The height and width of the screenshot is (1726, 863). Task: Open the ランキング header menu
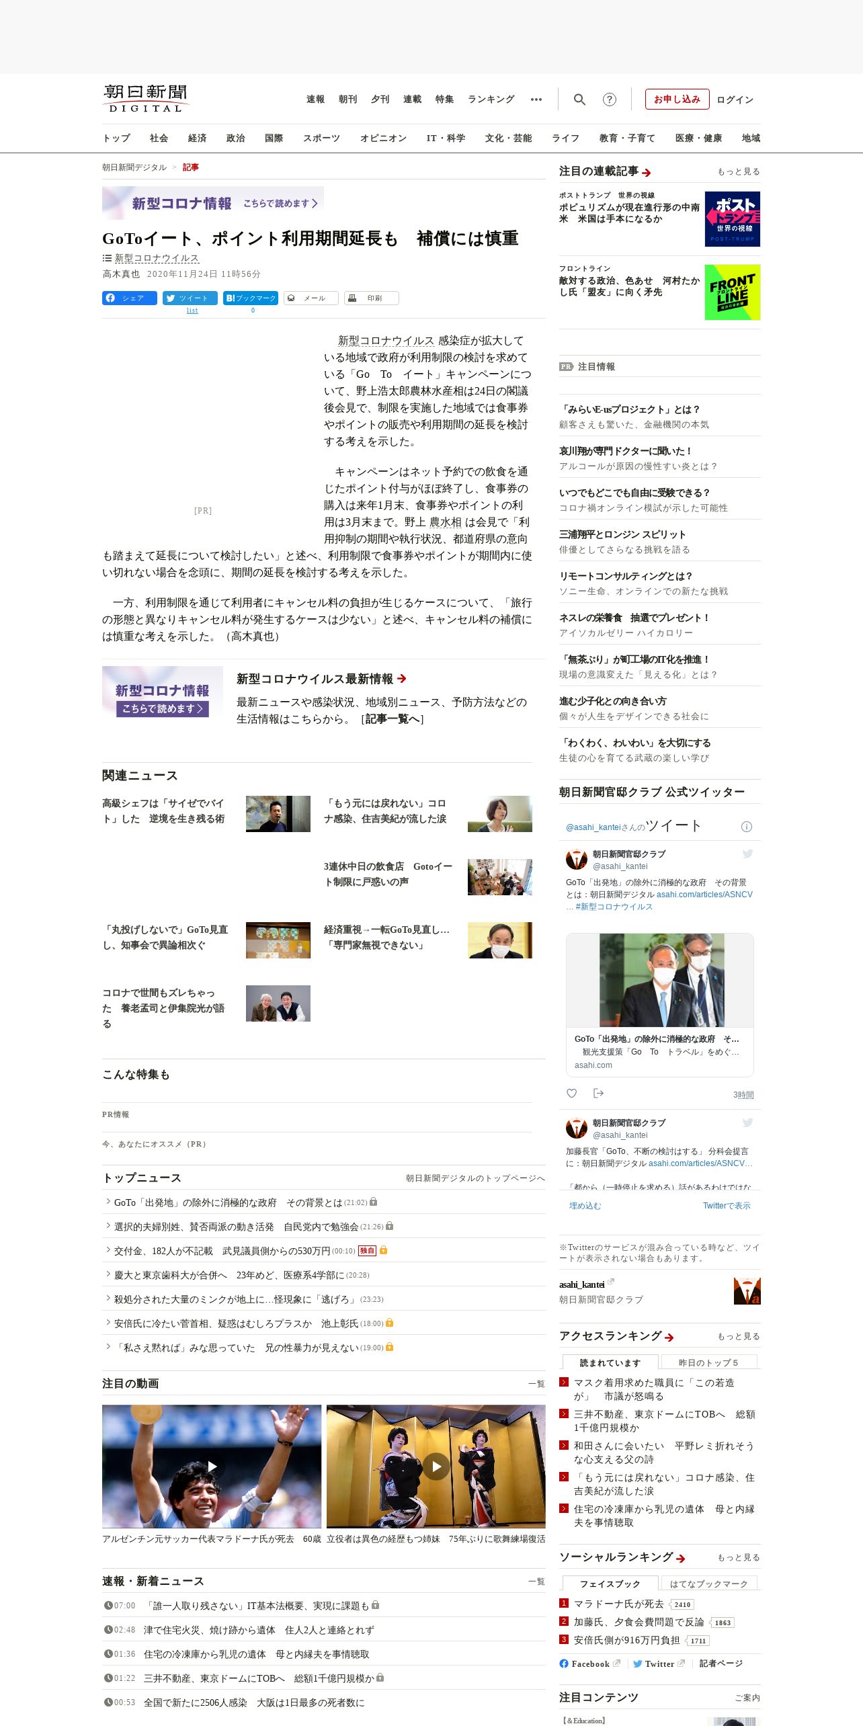click(491, 99)
